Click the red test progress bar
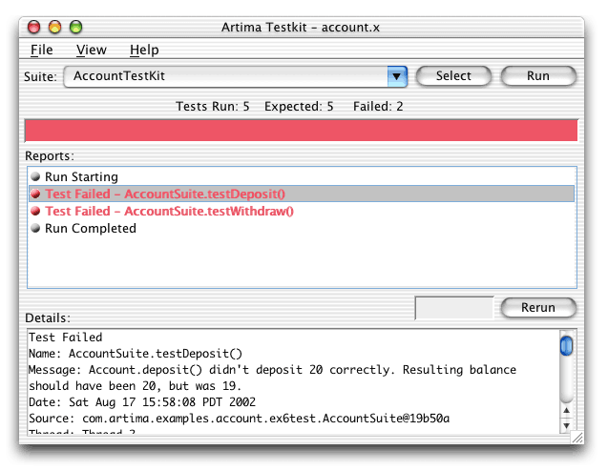Screen dimensions: 608x471 (x=302, y=131)
